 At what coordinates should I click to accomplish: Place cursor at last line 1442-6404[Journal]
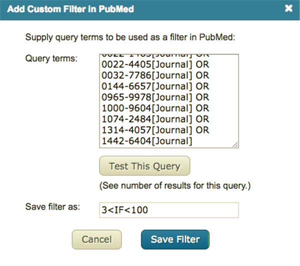coord(146,141)
